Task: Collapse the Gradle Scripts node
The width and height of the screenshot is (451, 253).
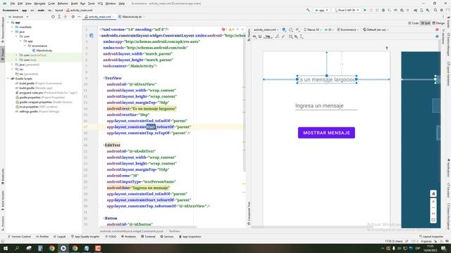Action: pos(8,79)
